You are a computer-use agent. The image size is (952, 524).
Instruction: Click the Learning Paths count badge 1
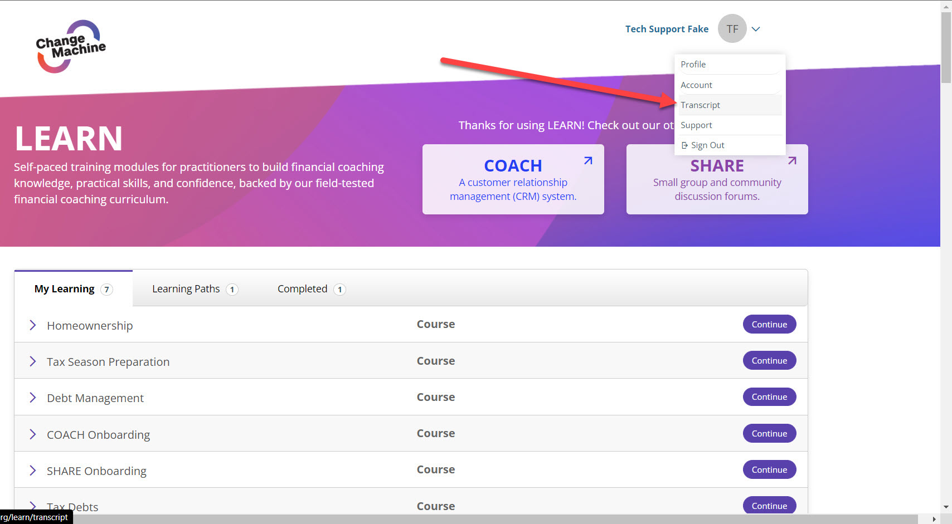coord(232,290)
